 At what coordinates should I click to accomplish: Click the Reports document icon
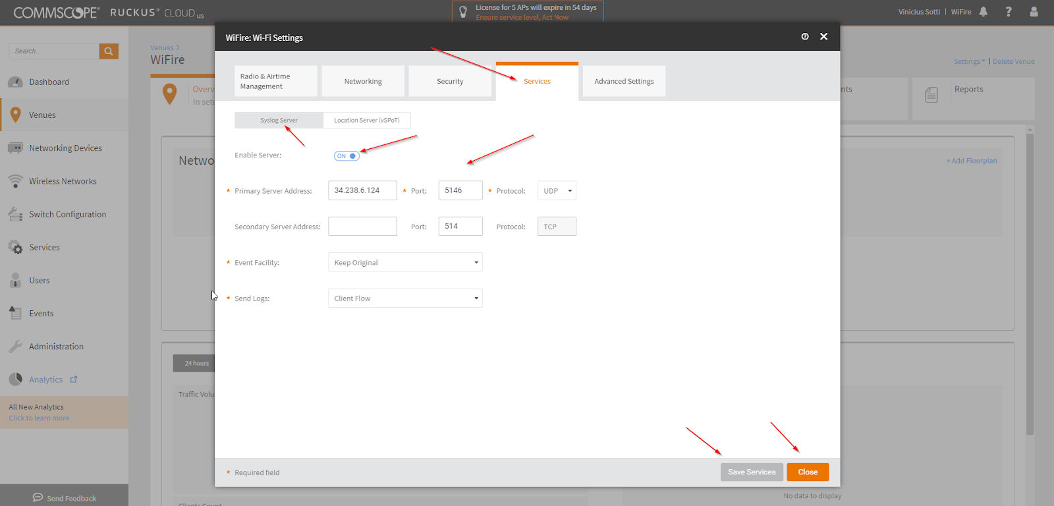click(931, 96)
